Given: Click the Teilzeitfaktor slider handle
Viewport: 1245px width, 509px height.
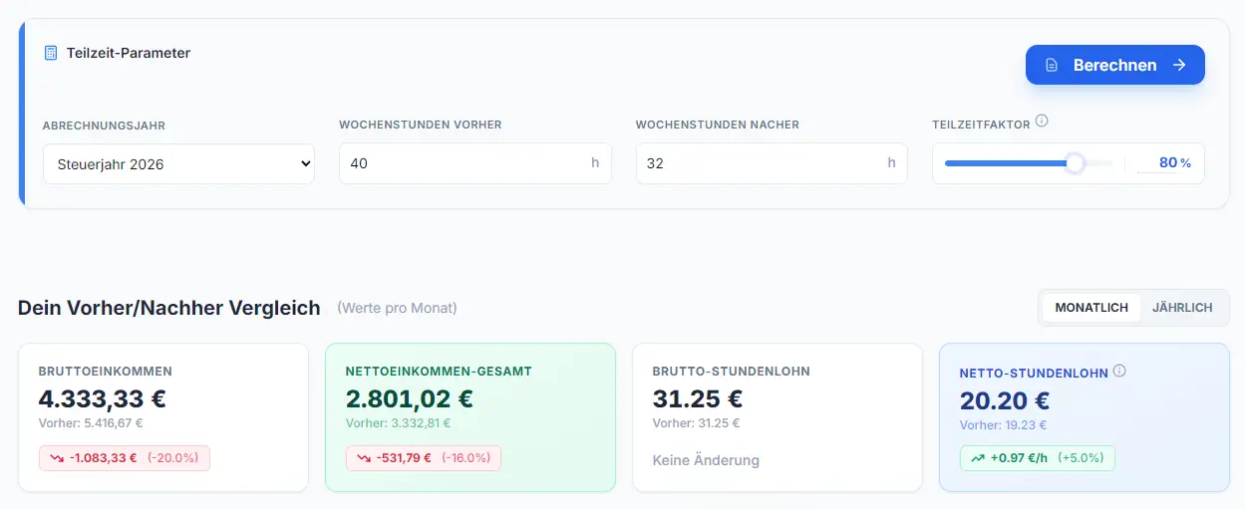Looking at the screenshot, I should (1075, 163).
